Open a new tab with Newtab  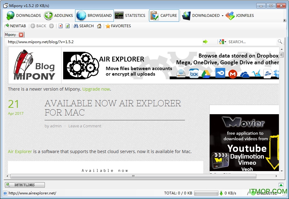[15, 26]
